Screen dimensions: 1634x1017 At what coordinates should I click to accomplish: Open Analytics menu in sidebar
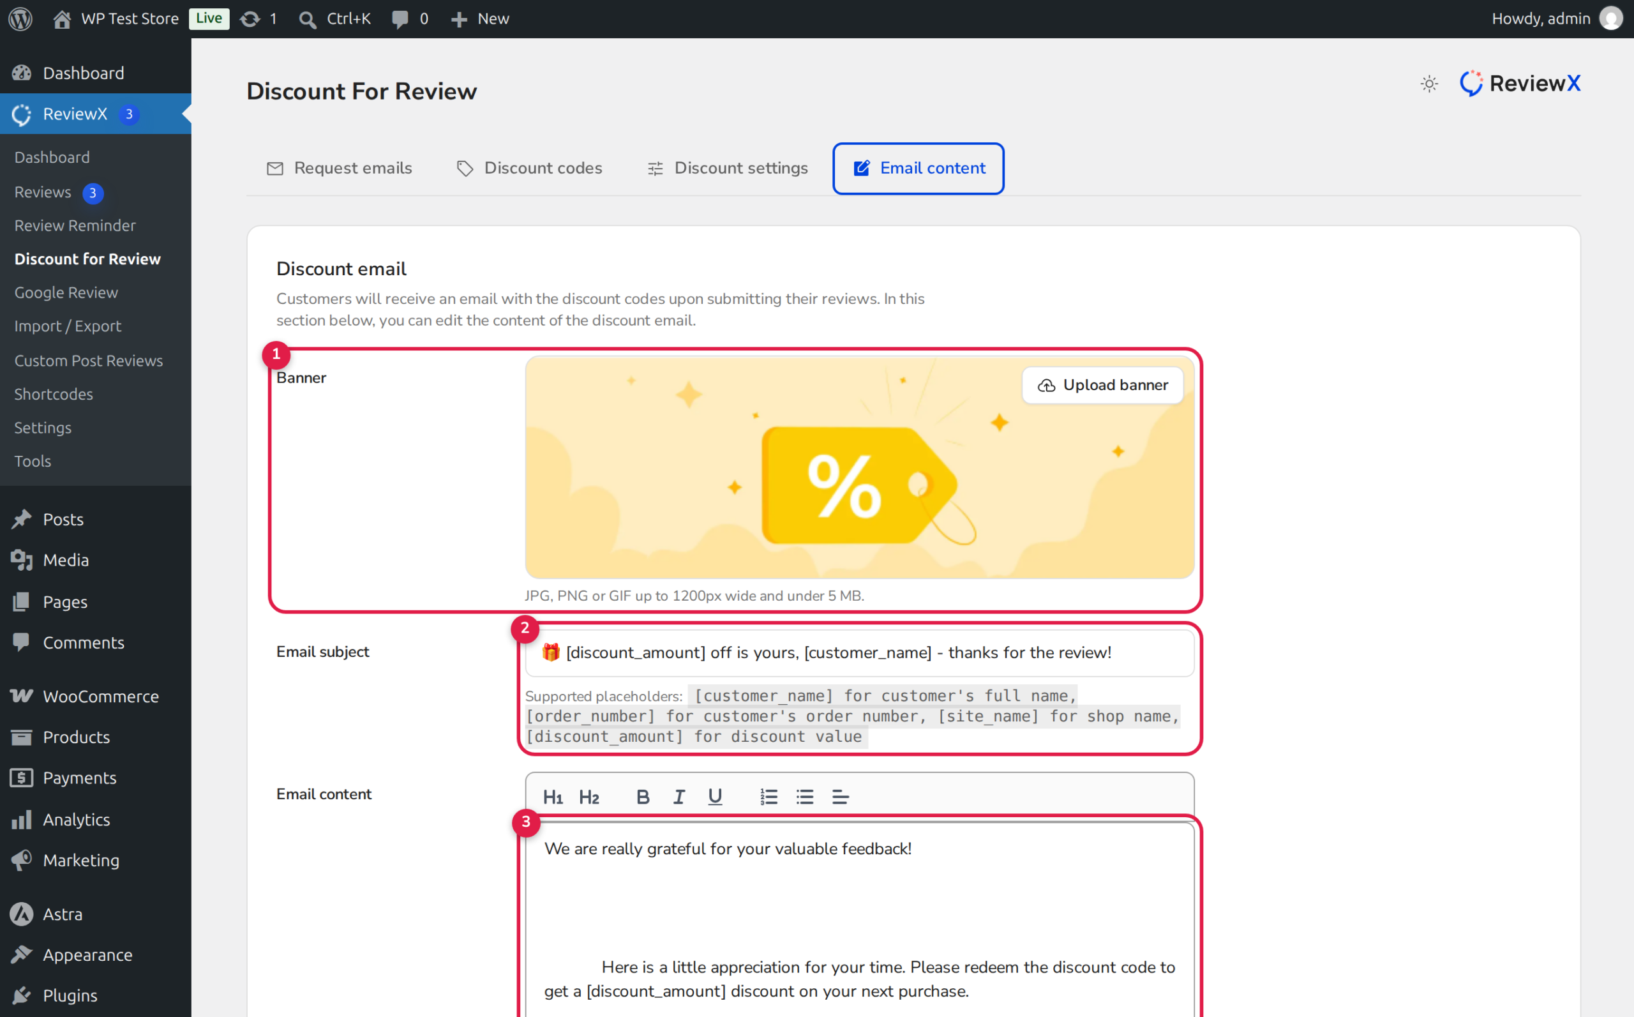tap(96, 819)
